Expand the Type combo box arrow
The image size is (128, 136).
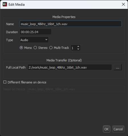46,40
